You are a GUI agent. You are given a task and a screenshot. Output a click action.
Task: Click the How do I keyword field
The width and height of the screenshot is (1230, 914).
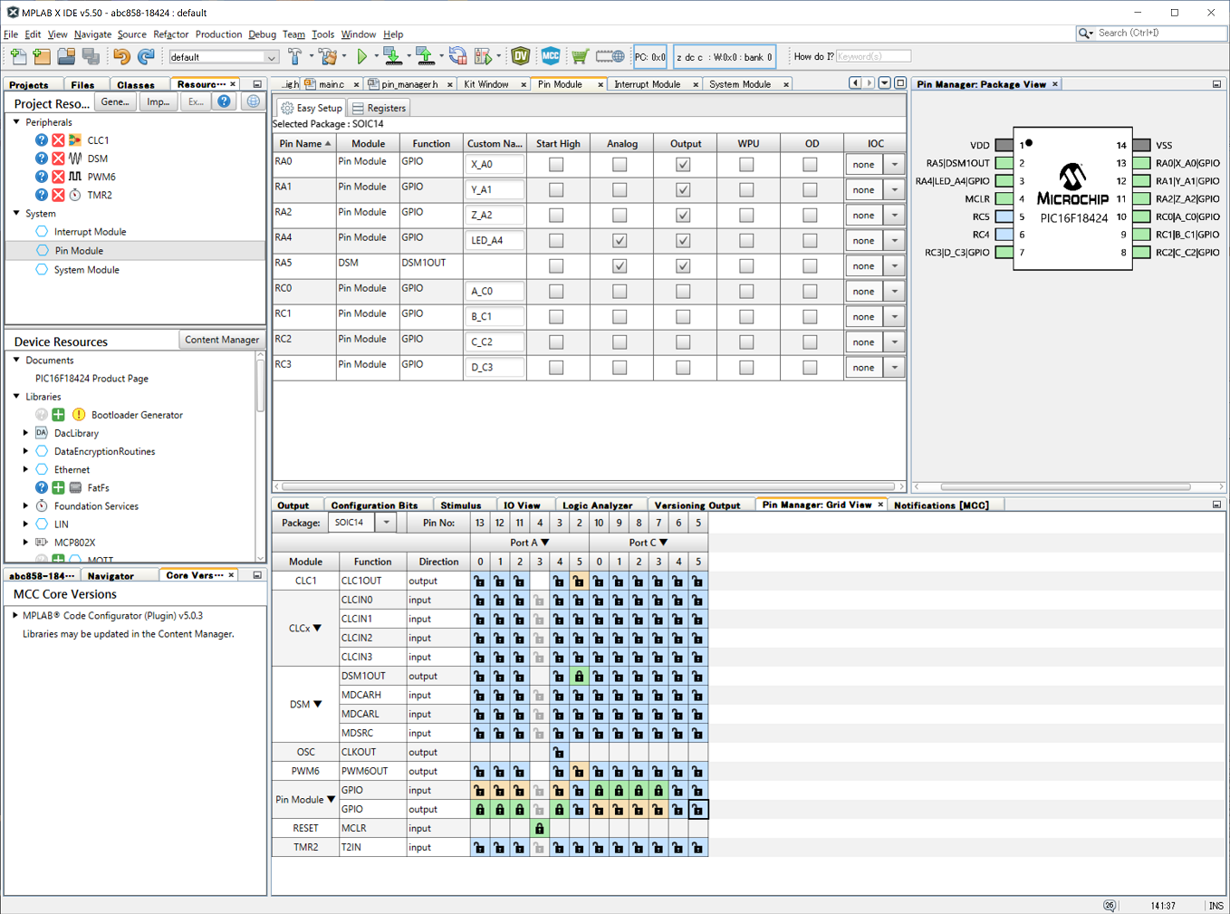coord(873,56)
